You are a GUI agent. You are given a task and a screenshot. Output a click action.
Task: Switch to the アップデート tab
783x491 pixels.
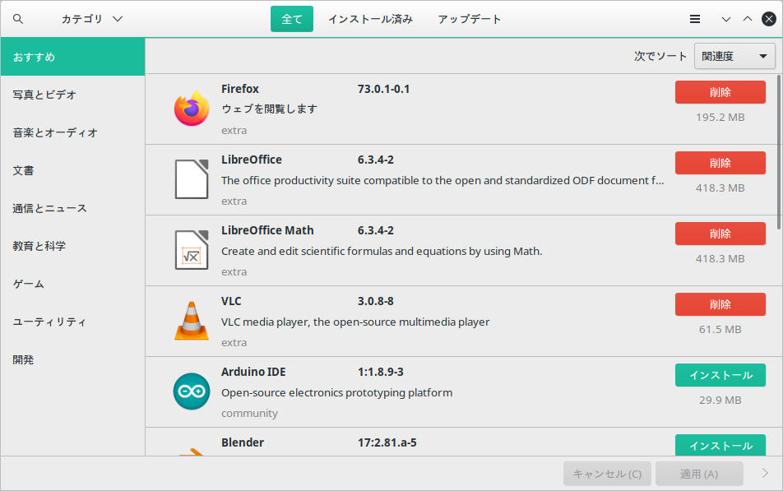click(x=470, y=19)
